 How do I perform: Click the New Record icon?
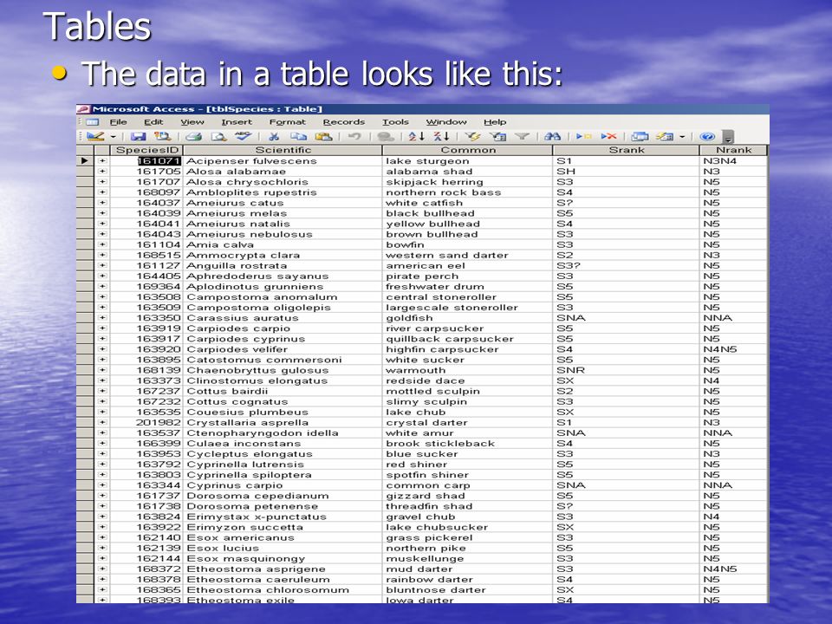tap(583, 136)
